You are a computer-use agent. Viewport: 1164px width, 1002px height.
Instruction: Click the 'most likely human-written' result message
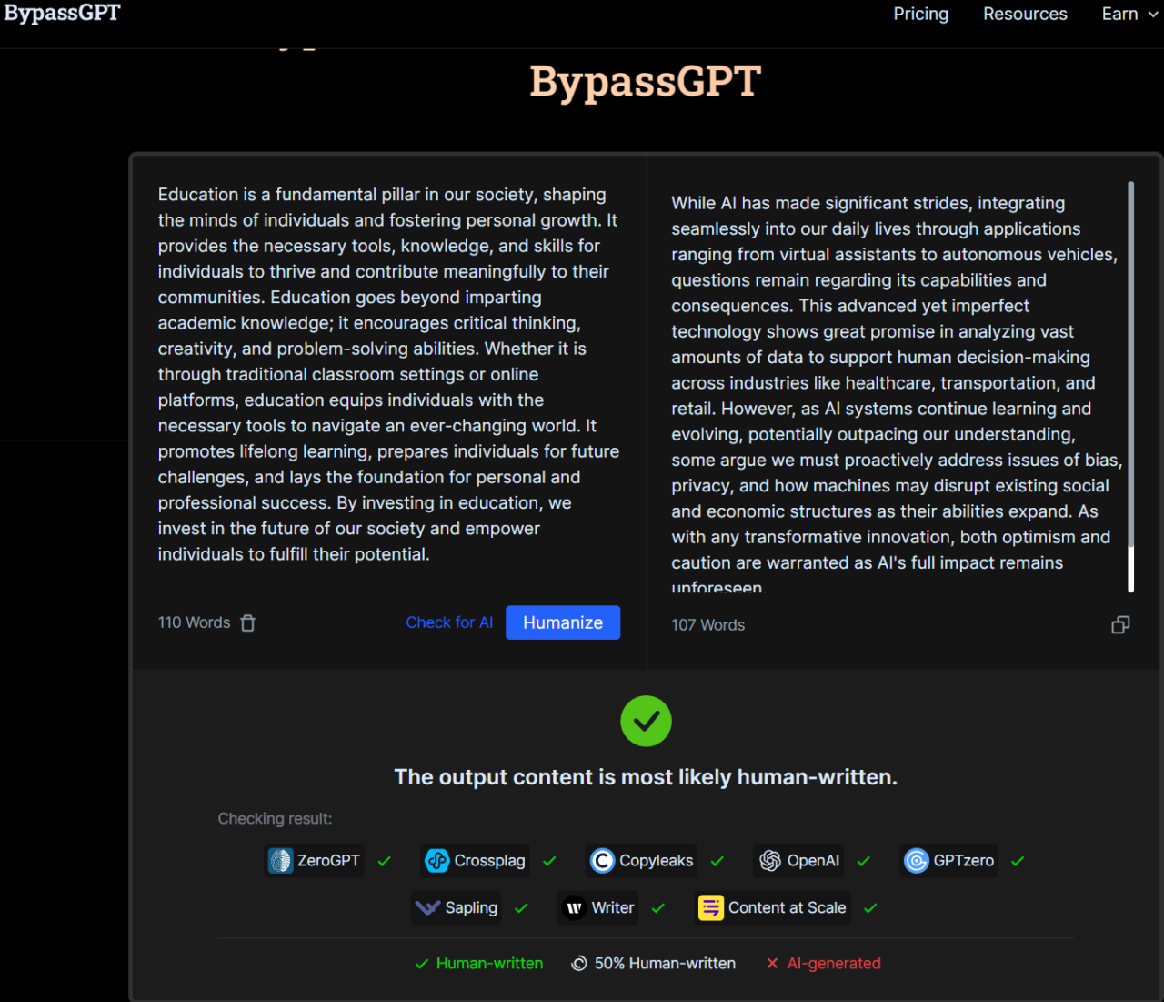pos(646,777)
